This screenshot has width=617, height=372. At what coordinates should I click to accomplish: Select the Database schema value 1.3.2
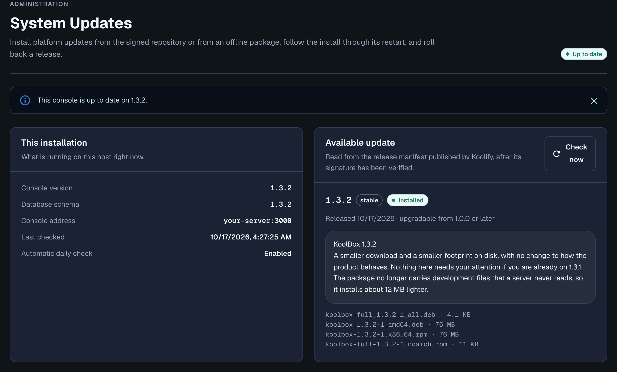281,204
